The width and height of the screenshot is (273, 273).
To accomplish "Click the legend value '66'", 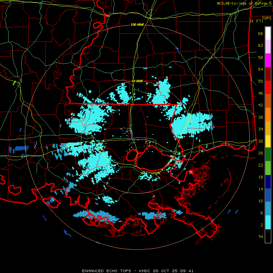I will [x=261, y=33].
